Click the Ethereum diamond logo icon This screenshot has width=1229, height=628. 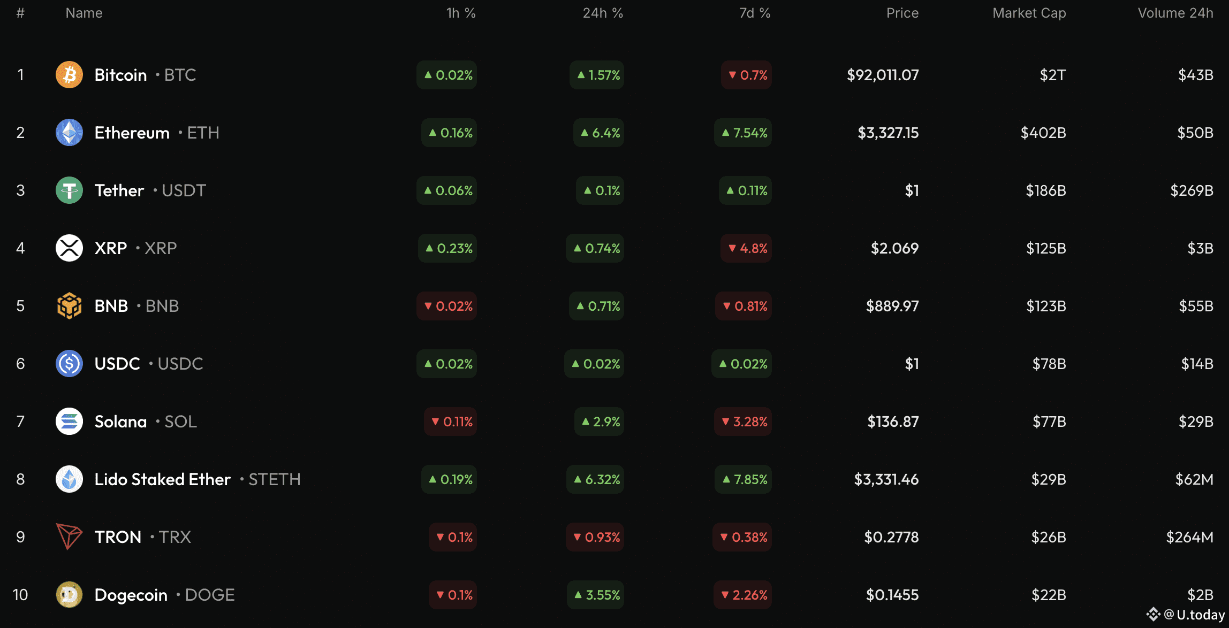click(x=69, y=133)
